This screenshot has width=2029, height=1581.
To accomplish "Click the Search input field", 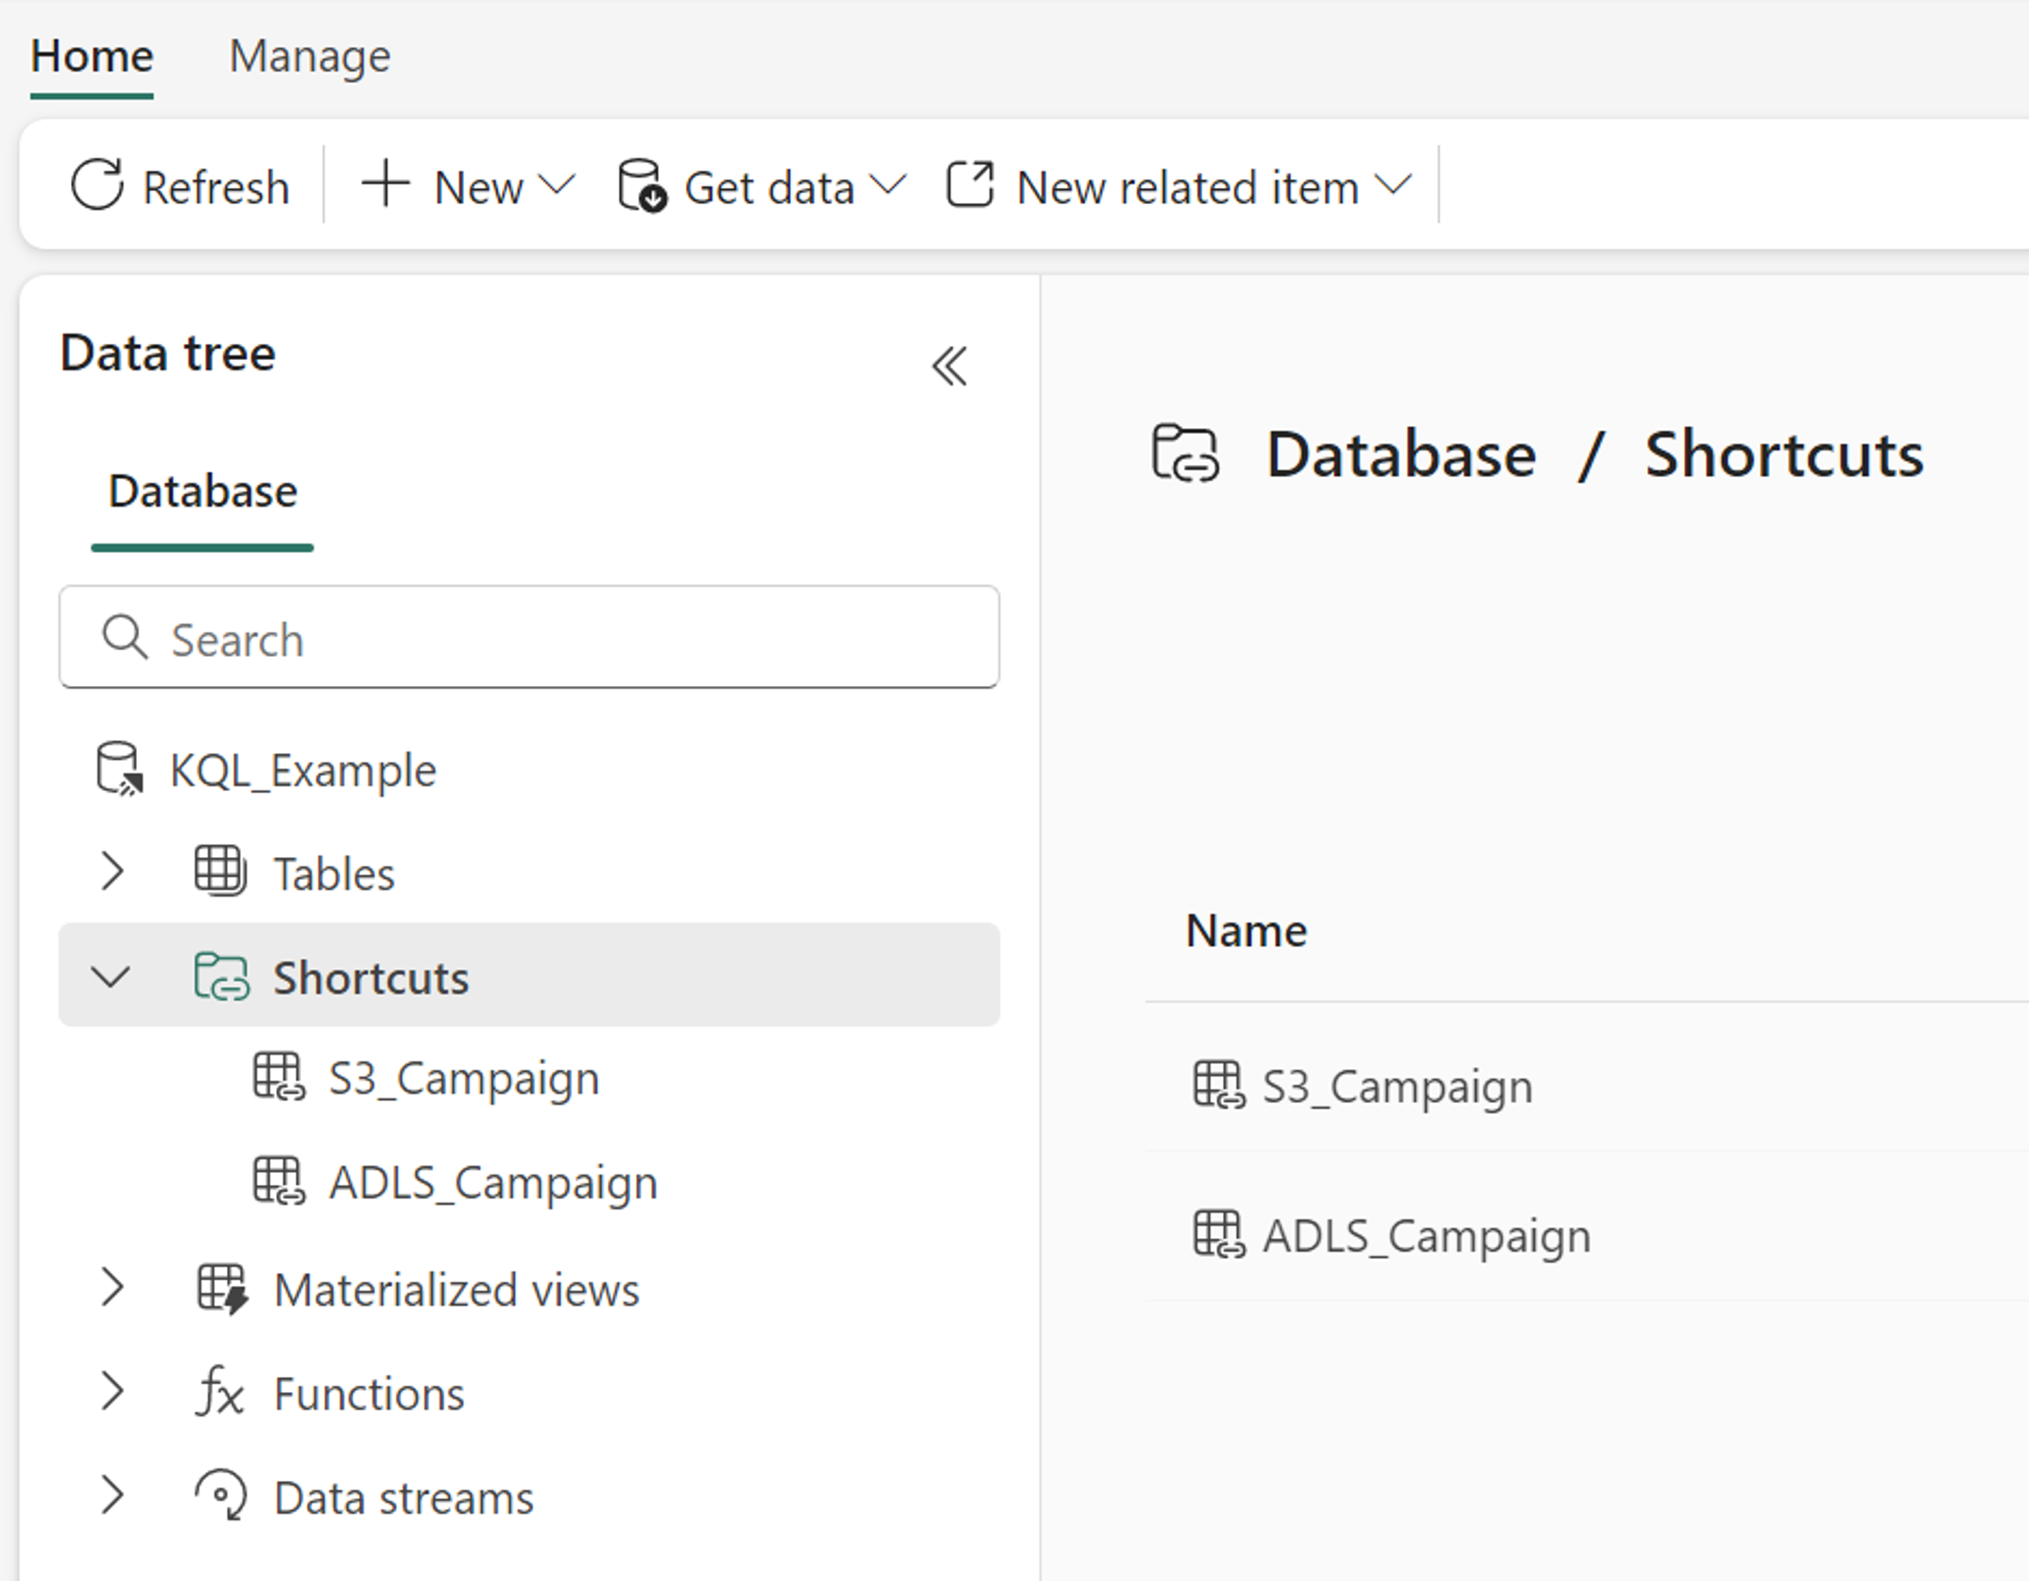I will (528, 637).
